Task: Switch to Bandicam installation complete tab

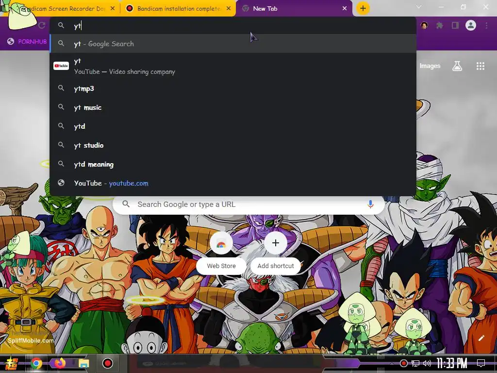Action: [179, 9]
